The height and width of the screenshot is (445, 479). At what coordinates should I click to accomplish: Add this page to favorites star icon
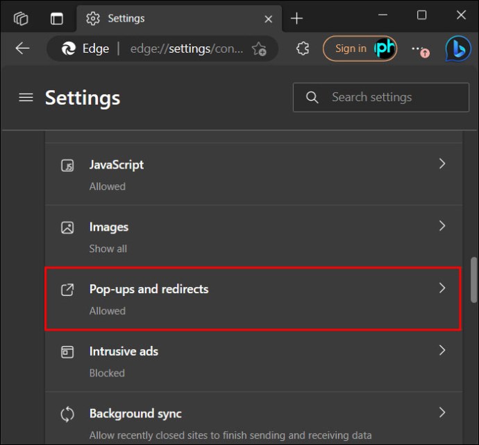pyautogui.click(x=259, y=49)
